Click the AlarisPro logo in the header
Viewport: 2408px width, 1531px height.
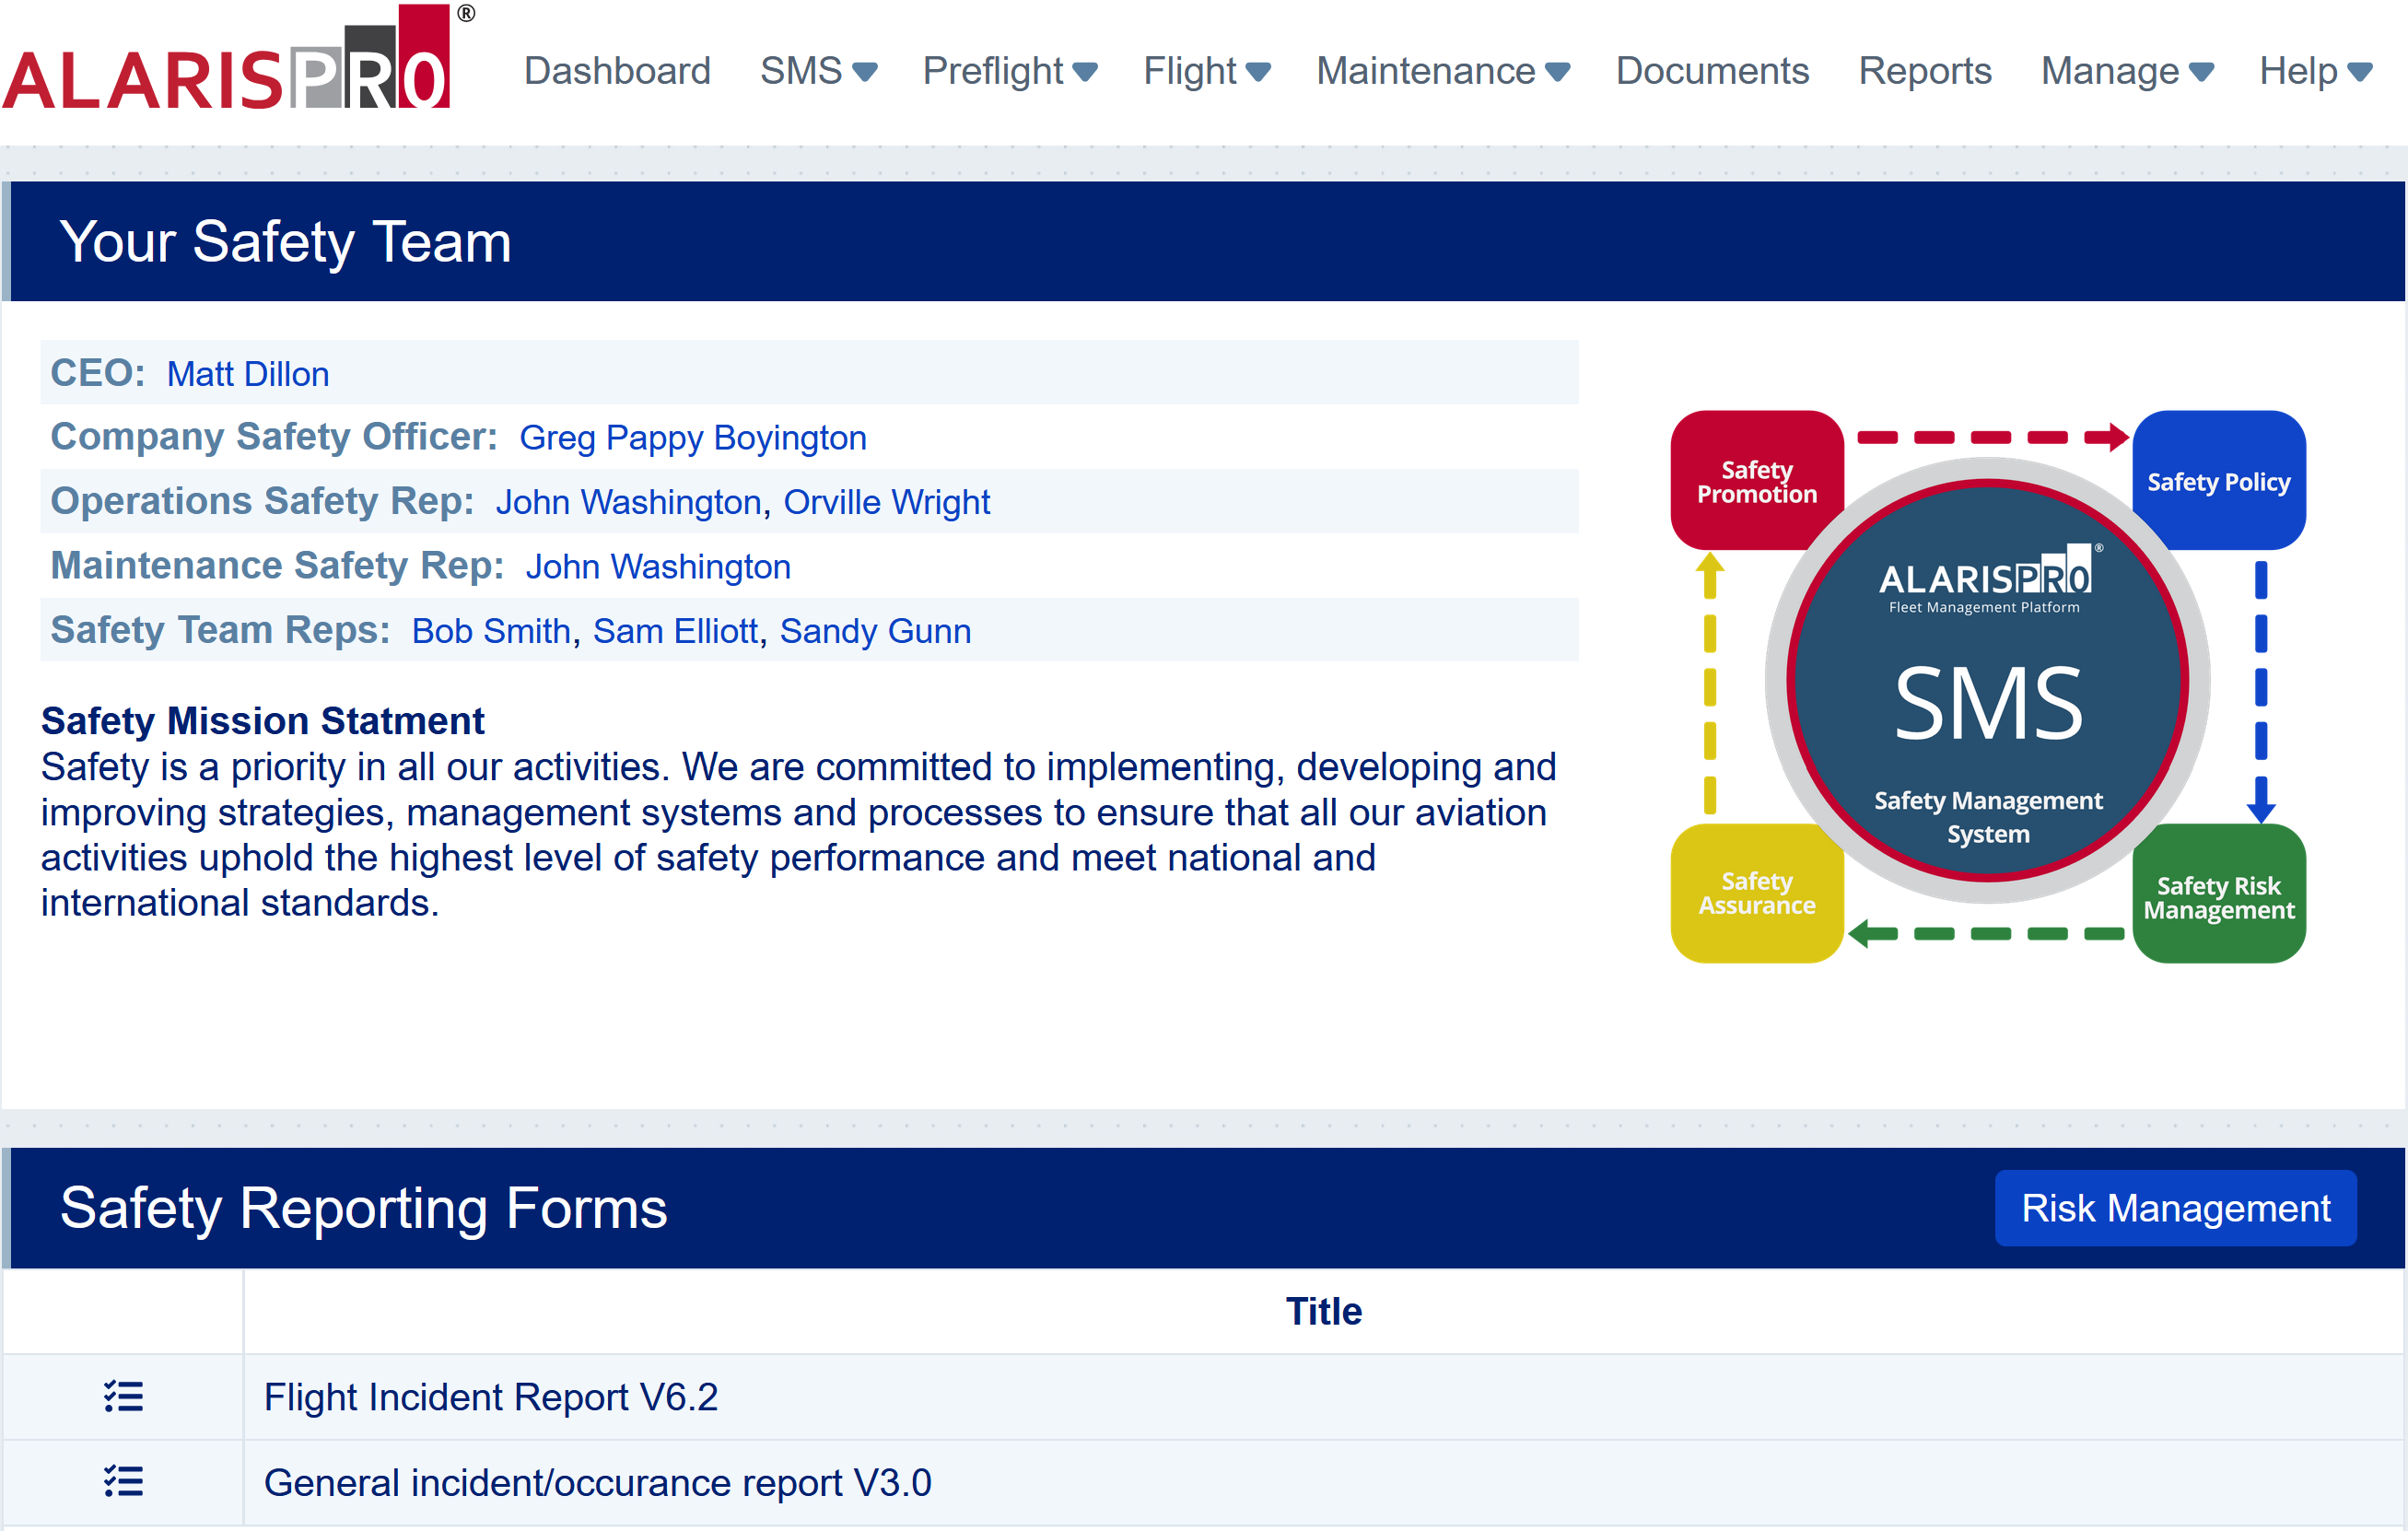click(x=238, y=58)
